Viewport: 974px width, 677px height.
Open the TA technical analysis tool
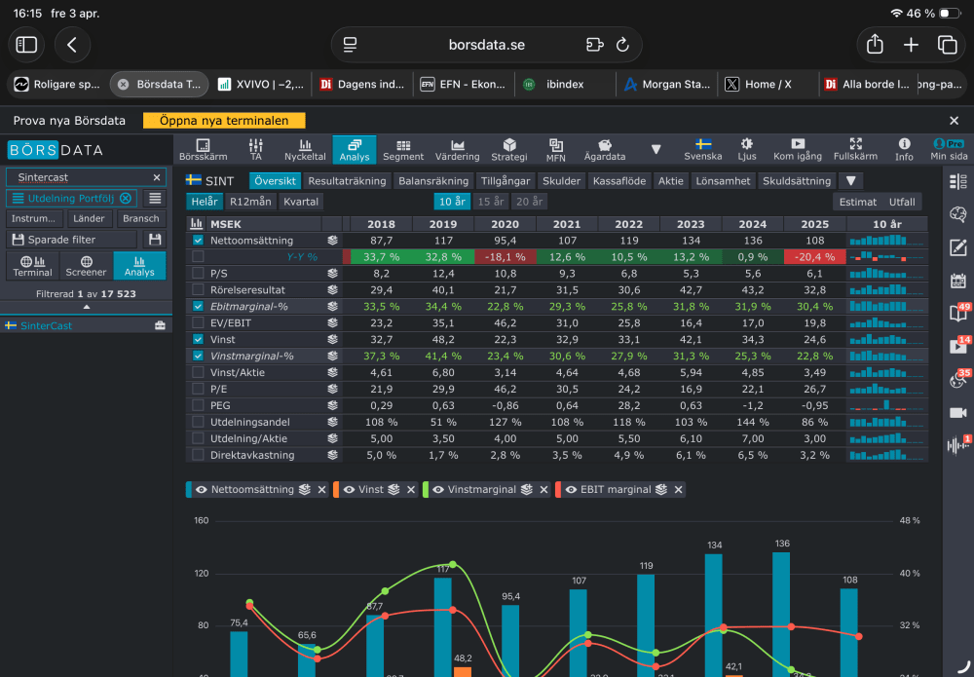tap(255, 150)
